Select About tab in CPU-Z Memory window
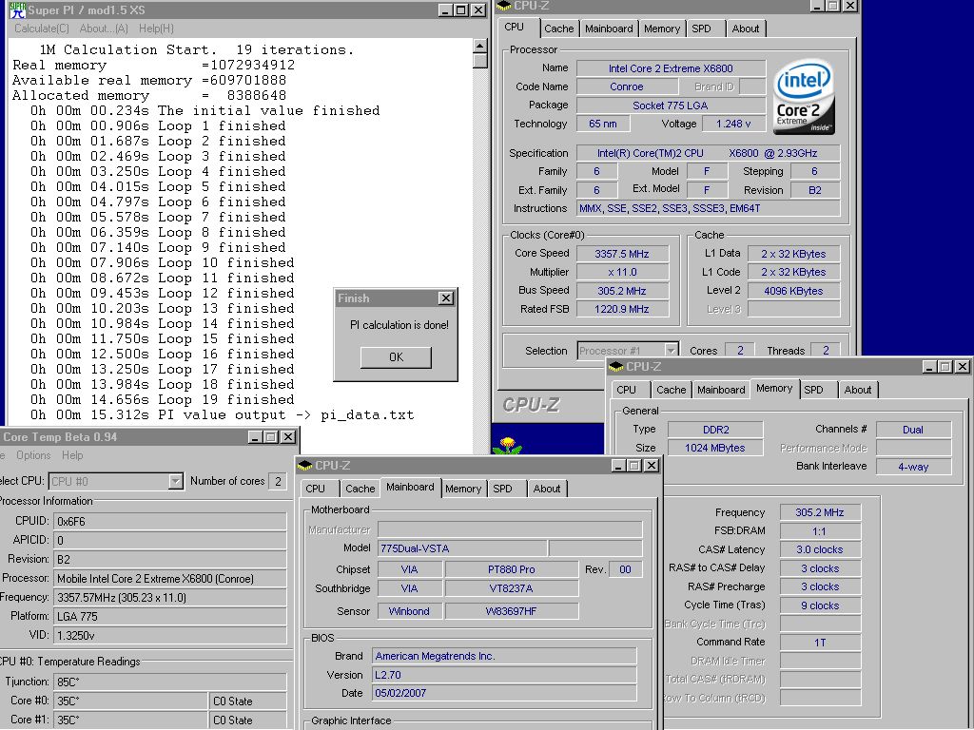 (x=857, y=390)
